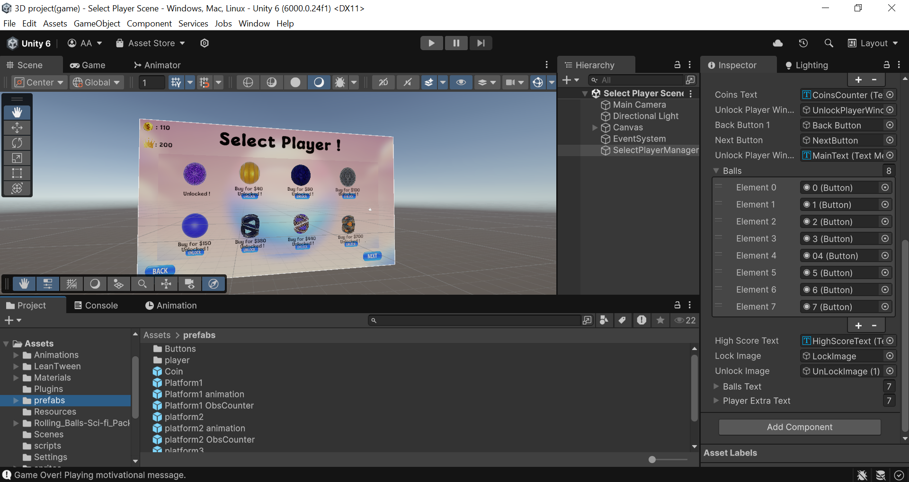Expand the Canvas object in Hierarchy
Screen dimensions: 909x482
click(x=595, y=128)
